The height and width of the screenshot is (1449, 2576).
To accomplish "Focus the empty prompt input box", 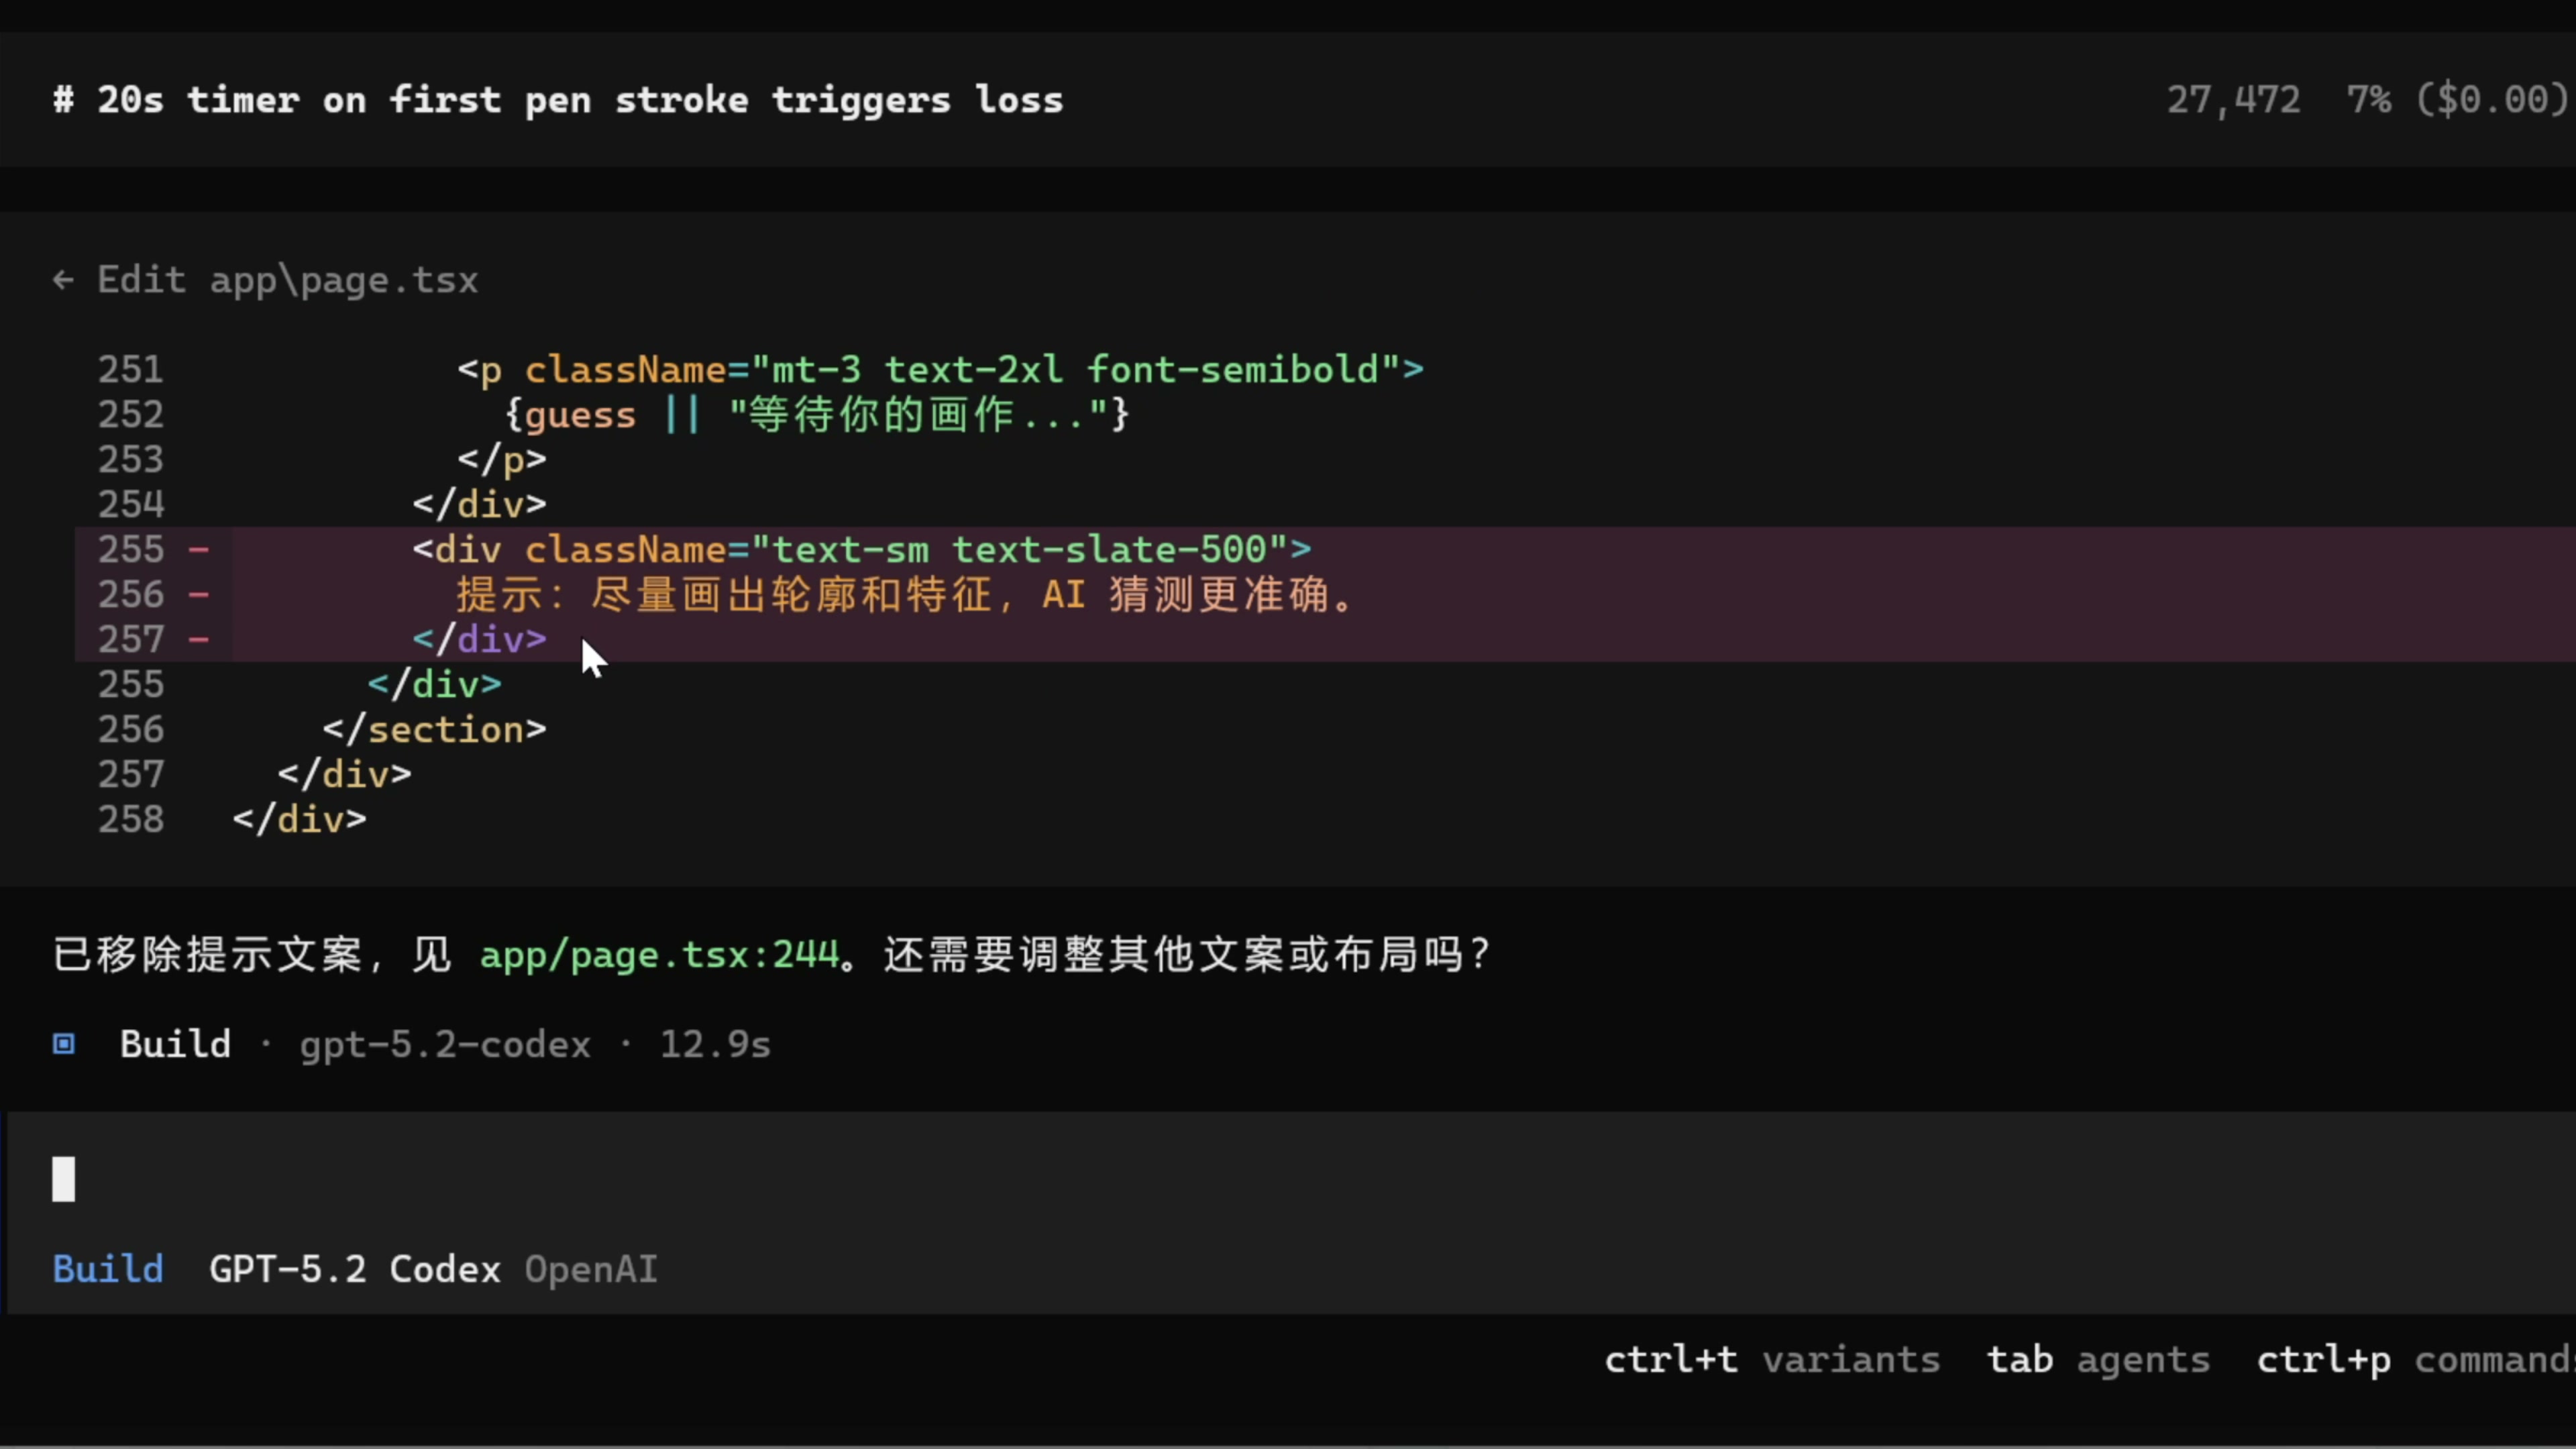I will (1200, 1180).
